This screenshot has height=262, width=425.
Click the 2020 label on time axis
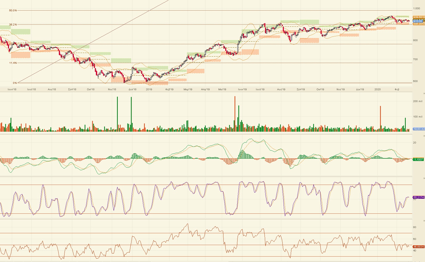[377, 89]
